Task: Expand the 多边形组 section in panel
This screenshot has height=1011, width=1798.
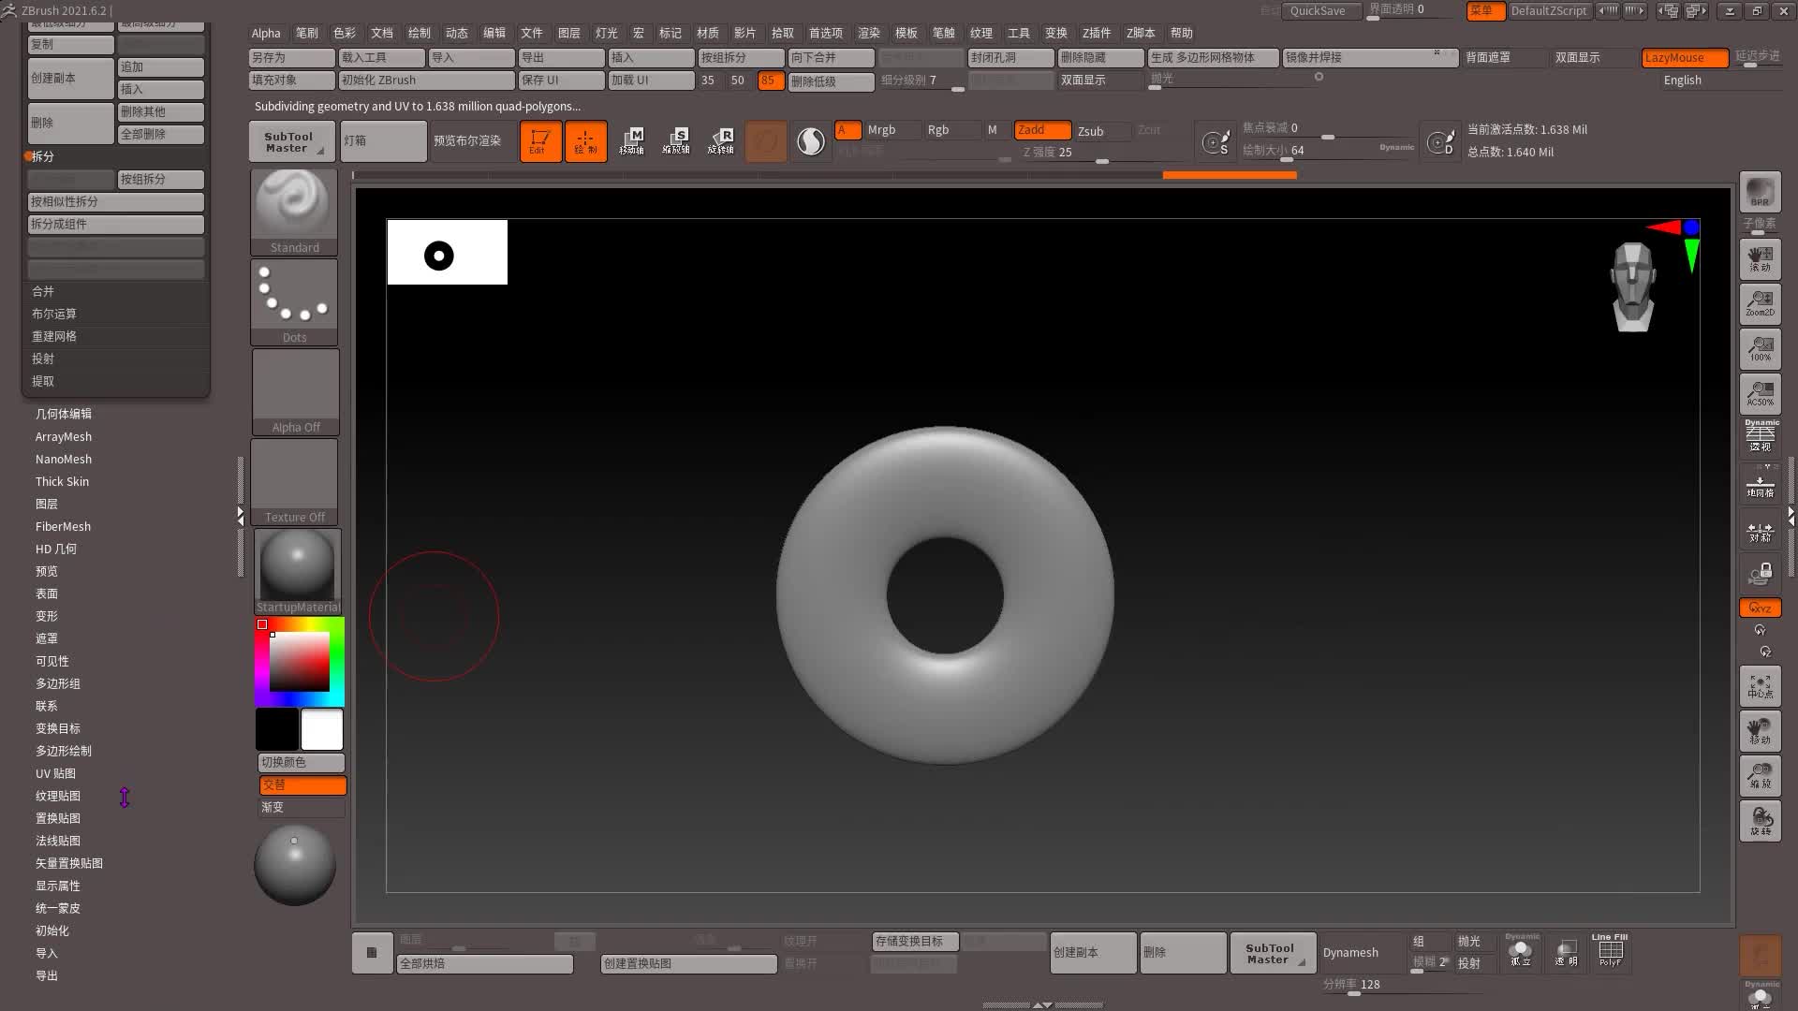Action: (x=59, y=682)
